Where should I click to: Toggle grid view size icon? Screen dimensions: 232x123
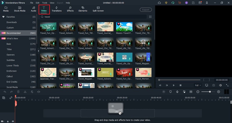click(x=150, y=17)
